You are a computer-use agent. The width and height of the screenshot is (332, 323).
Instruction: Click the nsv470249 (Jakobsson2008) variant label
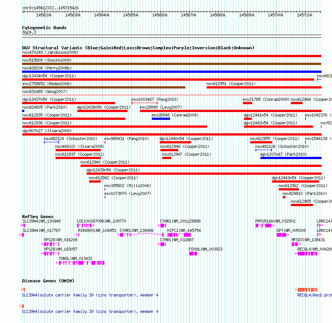coord(50,52)
